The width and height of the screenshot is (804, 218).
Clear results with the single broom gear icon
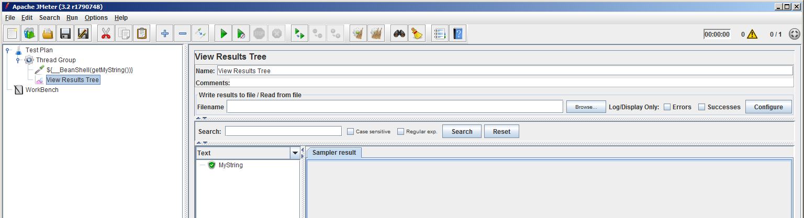coord(358,34)
